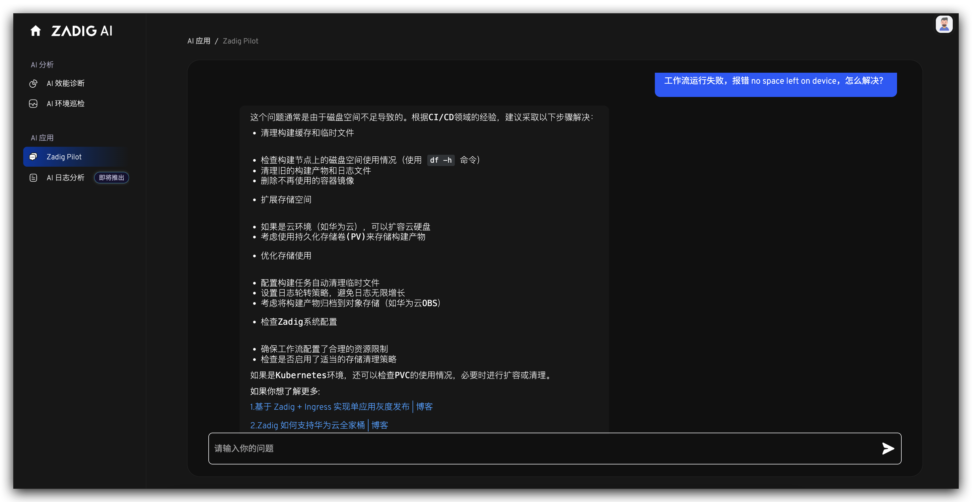The height and width of the screenshot is (502, 972).
Task: Click Zadig Pilot breadcrumb text
Action: (241, 41)
